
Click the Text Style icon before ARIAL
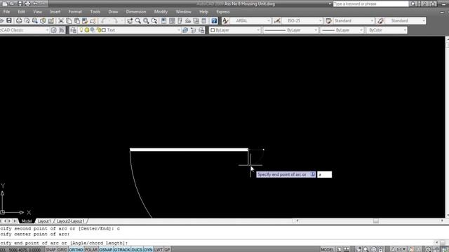[x=225, y=20]
